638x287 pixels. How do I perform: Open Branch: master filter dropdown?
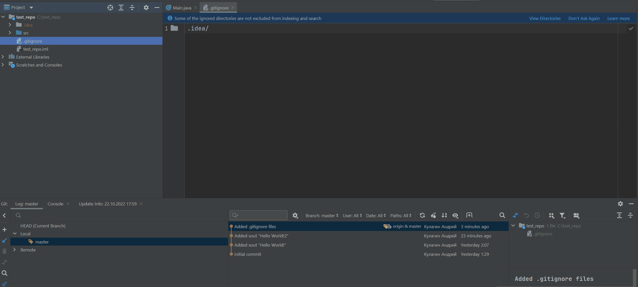[x=322, y=216]
